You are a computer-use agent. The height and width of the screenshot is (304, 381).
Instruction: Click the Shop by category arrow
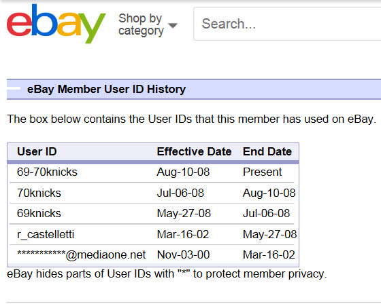tap(173, 26)
